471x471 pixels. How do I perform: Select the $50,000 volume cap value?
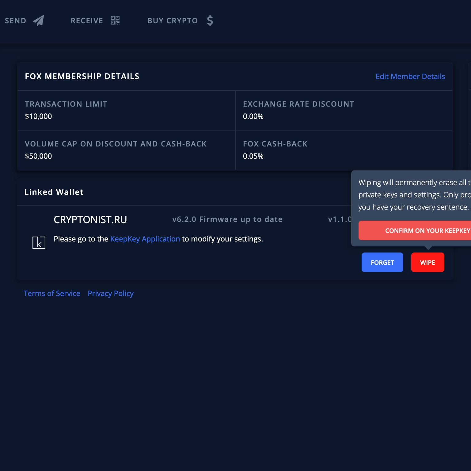coord(38,156)
